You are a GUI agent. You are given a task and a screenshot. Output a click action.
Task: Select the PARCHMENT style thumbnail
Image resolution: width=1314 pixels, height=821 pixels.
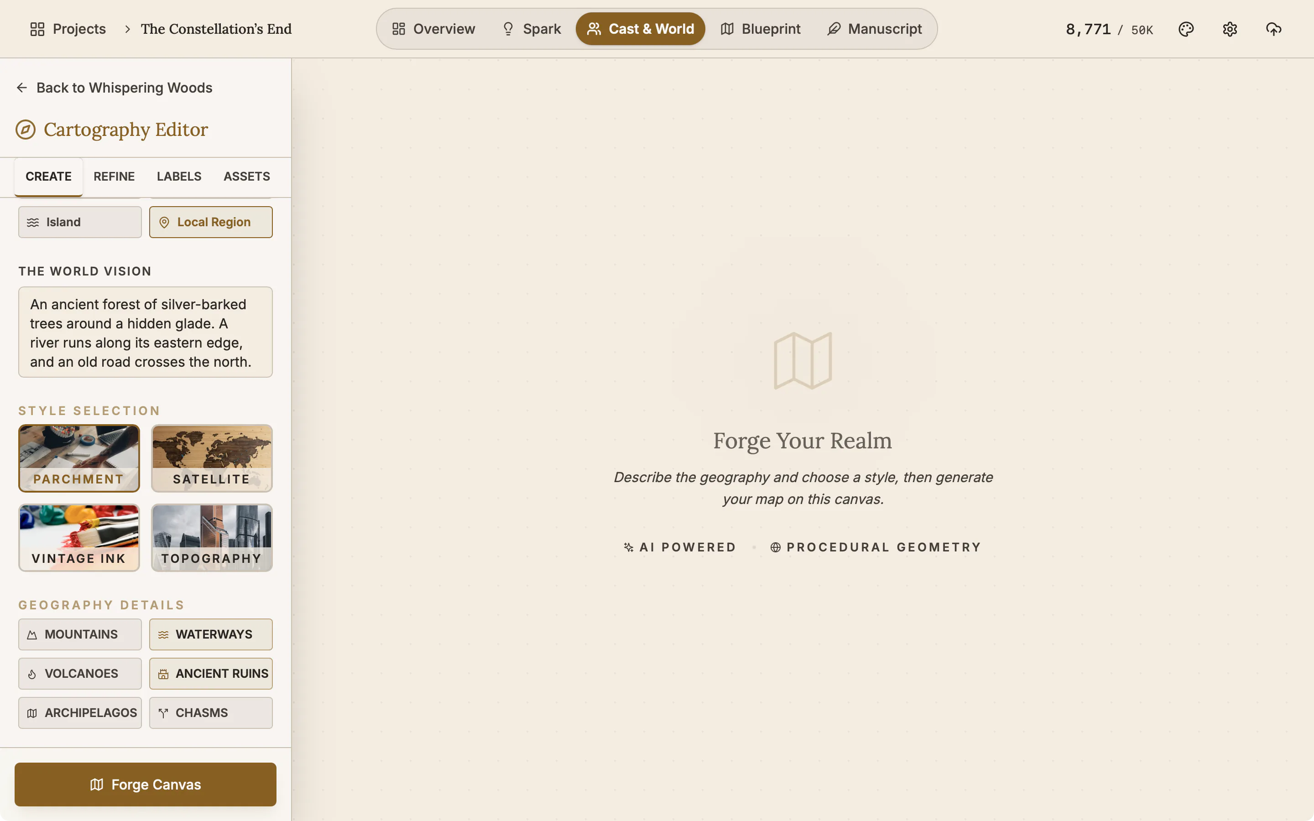[79, 458]
